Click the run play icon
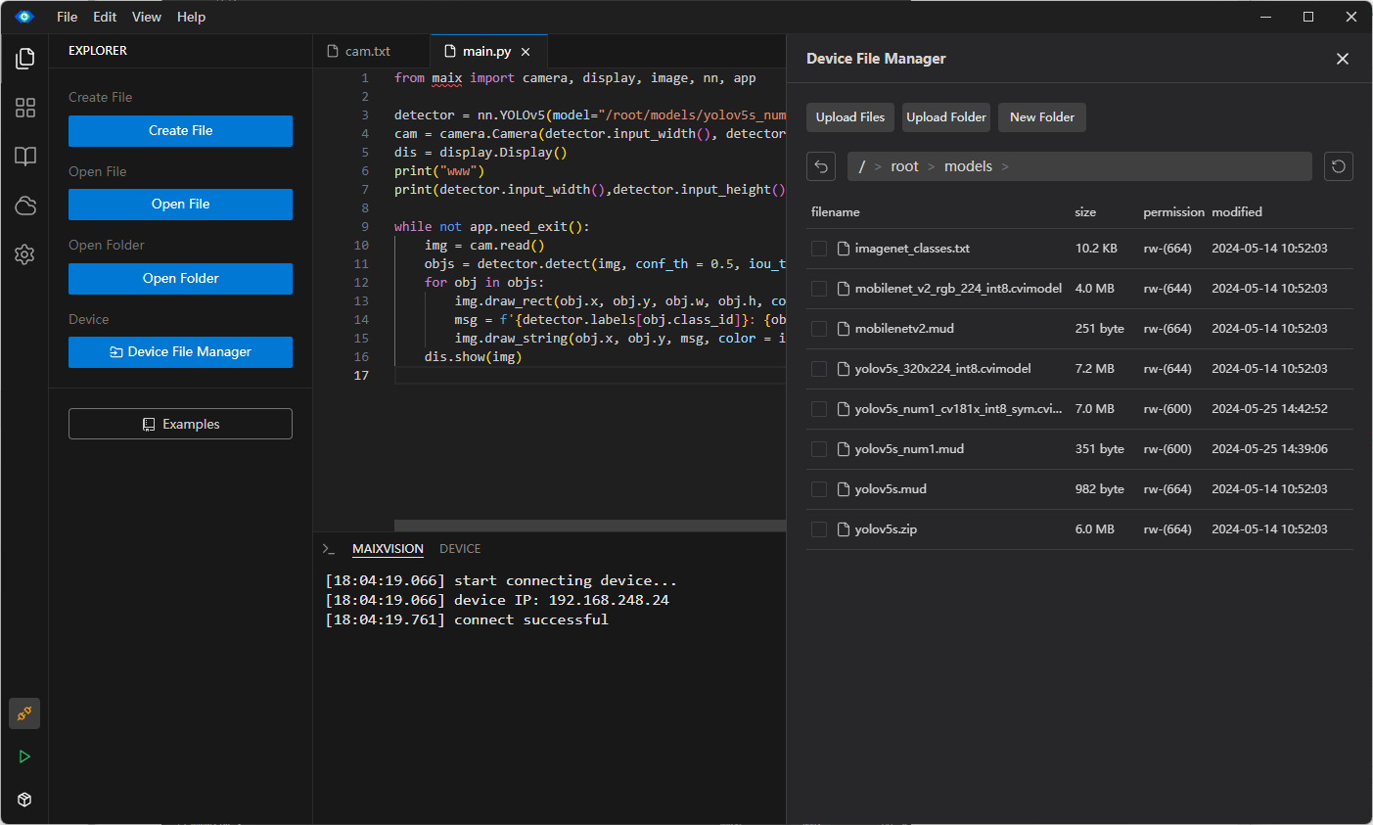This screenshot has height=825, width=1373. [x=24, y=756]
